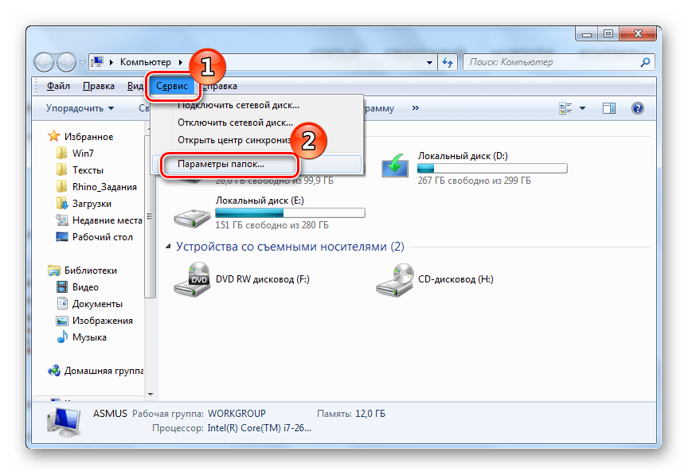Open the Файл menu
Image resolution: width=688 pixels, height=475 pixels.
point(58,86)
